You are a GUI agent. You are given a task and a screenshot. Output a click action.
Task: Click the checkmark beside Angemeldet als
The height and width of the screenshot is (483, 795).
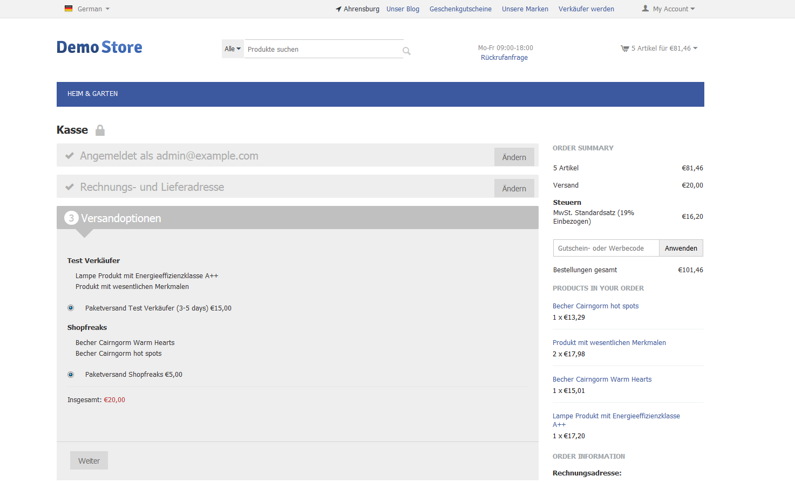click(x=70, y=156)
